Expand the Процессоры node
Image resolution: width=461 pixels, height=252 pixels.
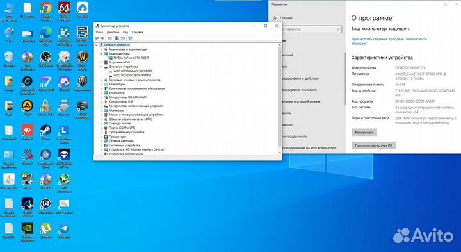point(101,137)
